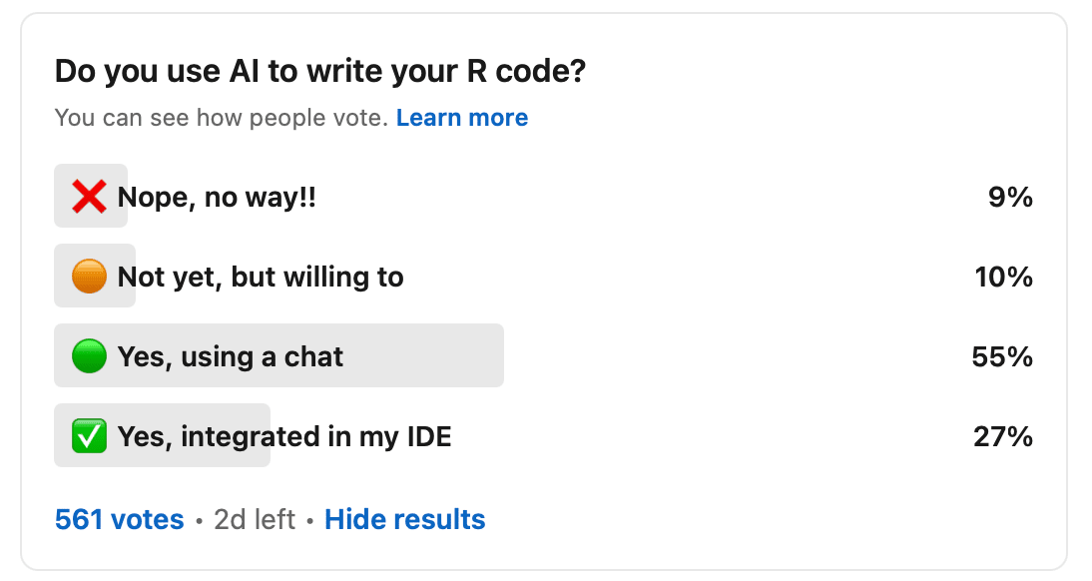Screen dimensions: 1092x581
Task: Pick the "Yes, using a chat" label
Action: coord(231,356)
